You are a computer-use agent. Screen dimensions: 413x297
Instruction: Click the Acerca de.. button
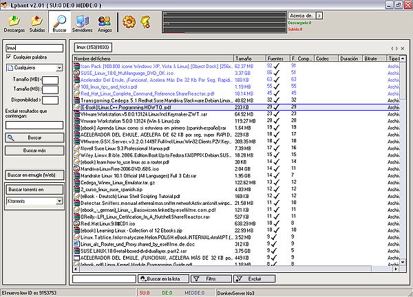(302, 16)
